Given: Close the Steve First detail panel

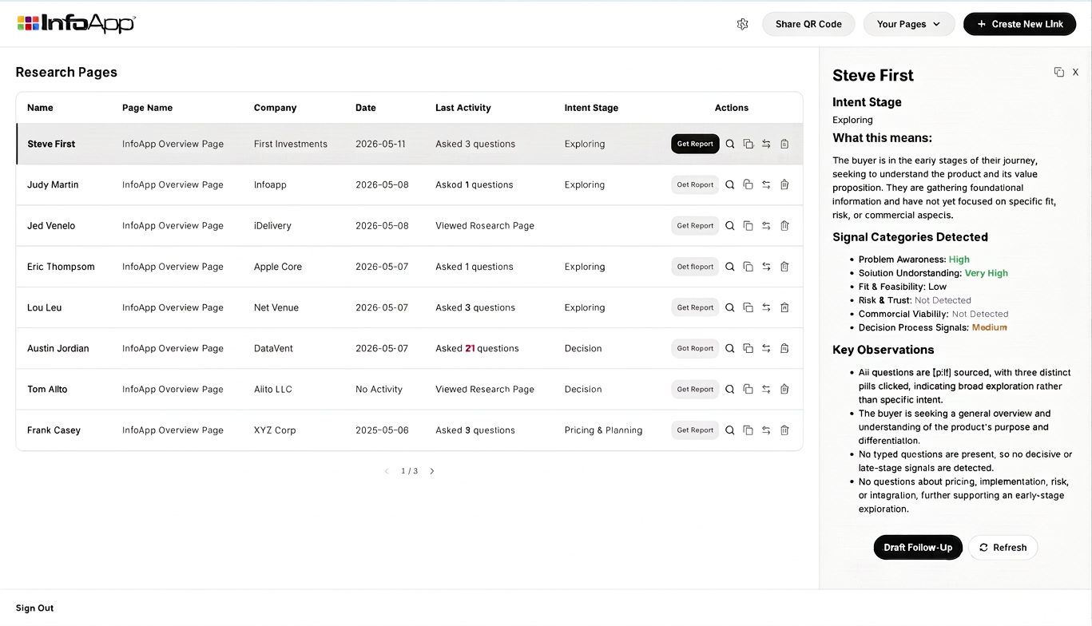Looking at the screenshot, I should pyautogui.click(x=1075, y=72).
